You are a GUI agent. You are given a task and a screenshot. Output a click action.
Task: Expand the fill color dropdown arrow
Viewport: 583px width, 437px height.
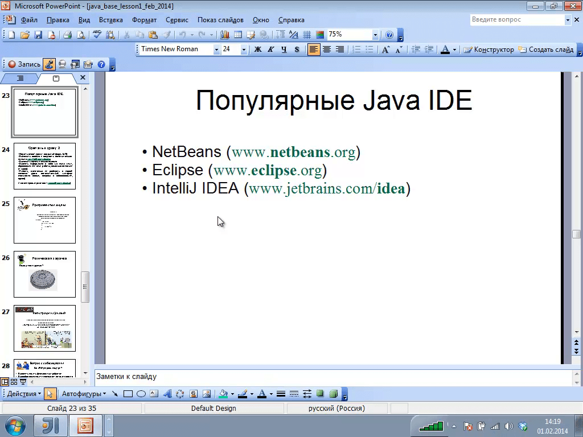tap(232, 394)
